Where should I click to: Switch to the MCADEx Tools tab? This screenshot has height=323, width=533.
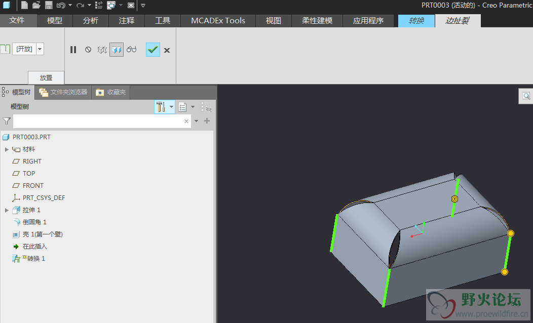click(218, 21)
